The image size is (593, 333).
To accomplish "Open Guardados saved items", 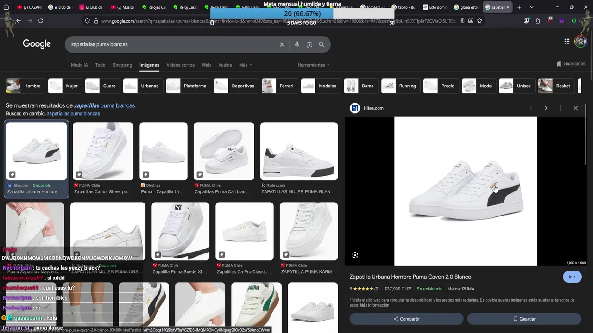I will [571, 64].
